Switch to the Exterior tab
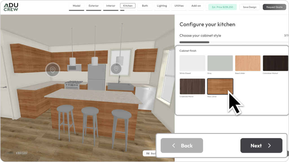The image size is (289, 162). pyautogui.click(x=94, y=6)
